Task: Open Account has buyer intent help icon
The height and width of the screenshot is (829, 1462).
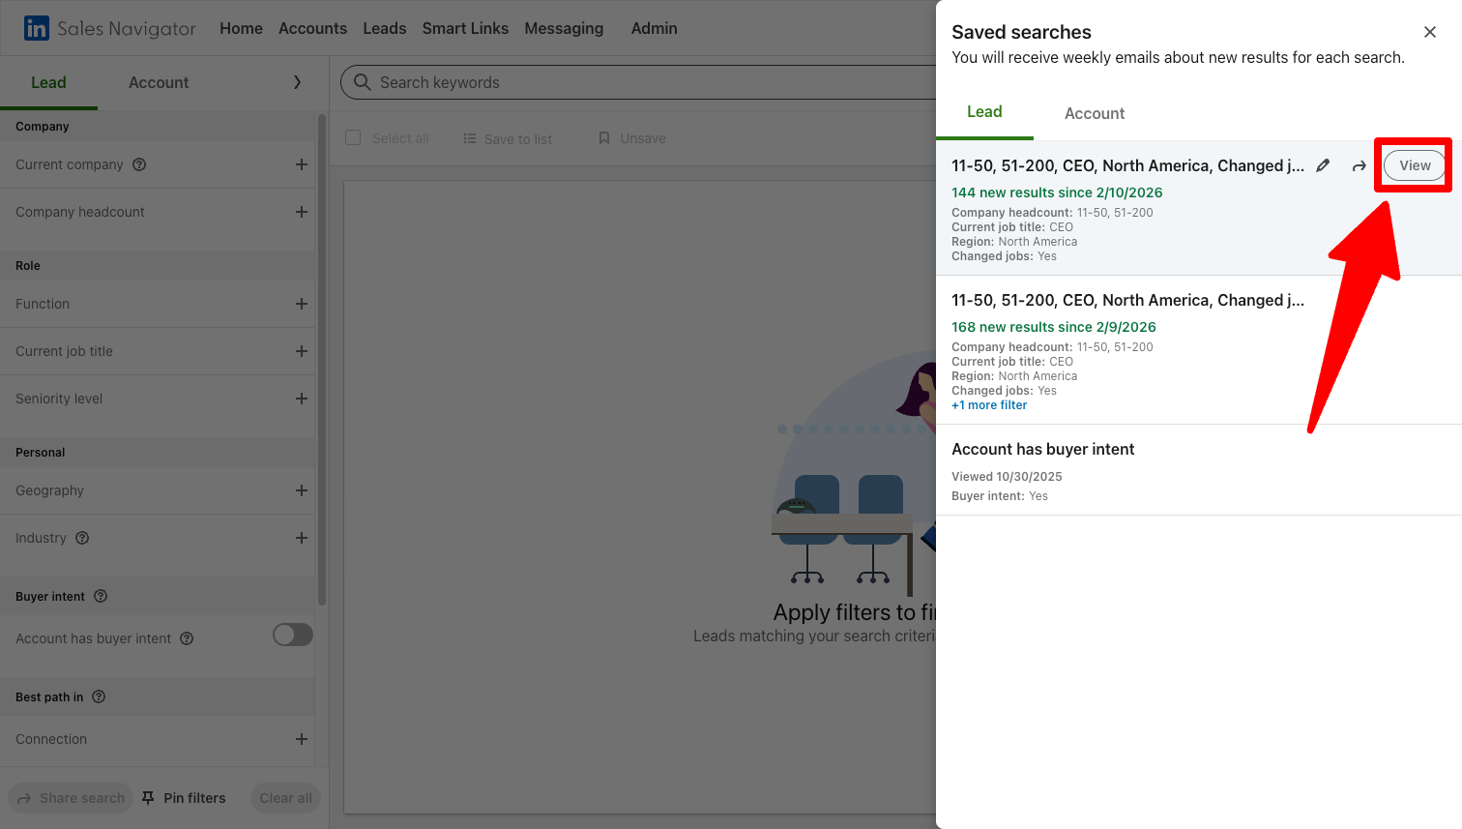Action: tap(187, 638)
